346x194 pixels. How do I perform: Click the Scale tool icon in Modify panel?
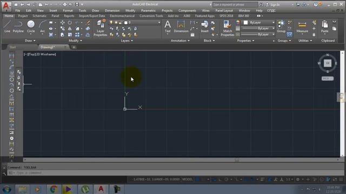[70, 34]
